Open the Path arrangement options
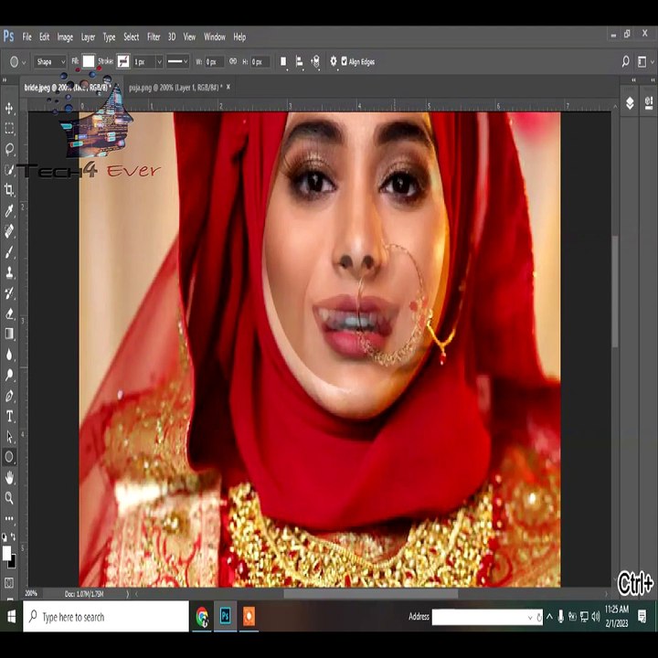Screen dimensions: 658x658 tap(315, 62)
